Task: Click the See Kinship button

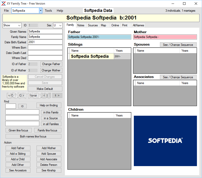Action: pos(49,170)
